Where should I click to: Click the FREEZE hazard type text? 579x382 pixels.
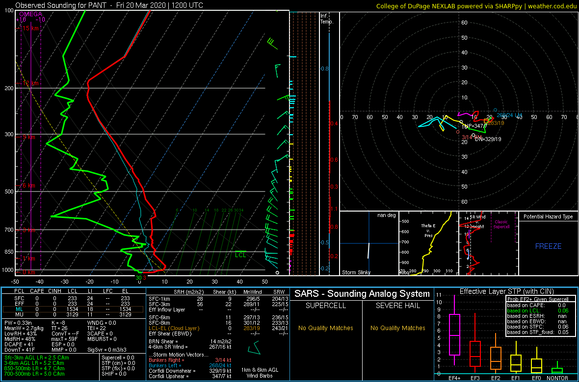tap(549, 246)
